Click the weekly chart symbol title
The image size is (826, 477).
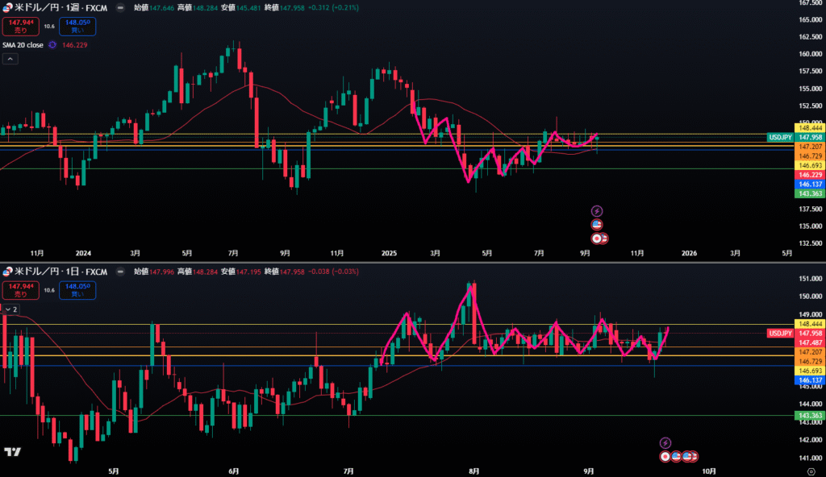click(58, 8)
